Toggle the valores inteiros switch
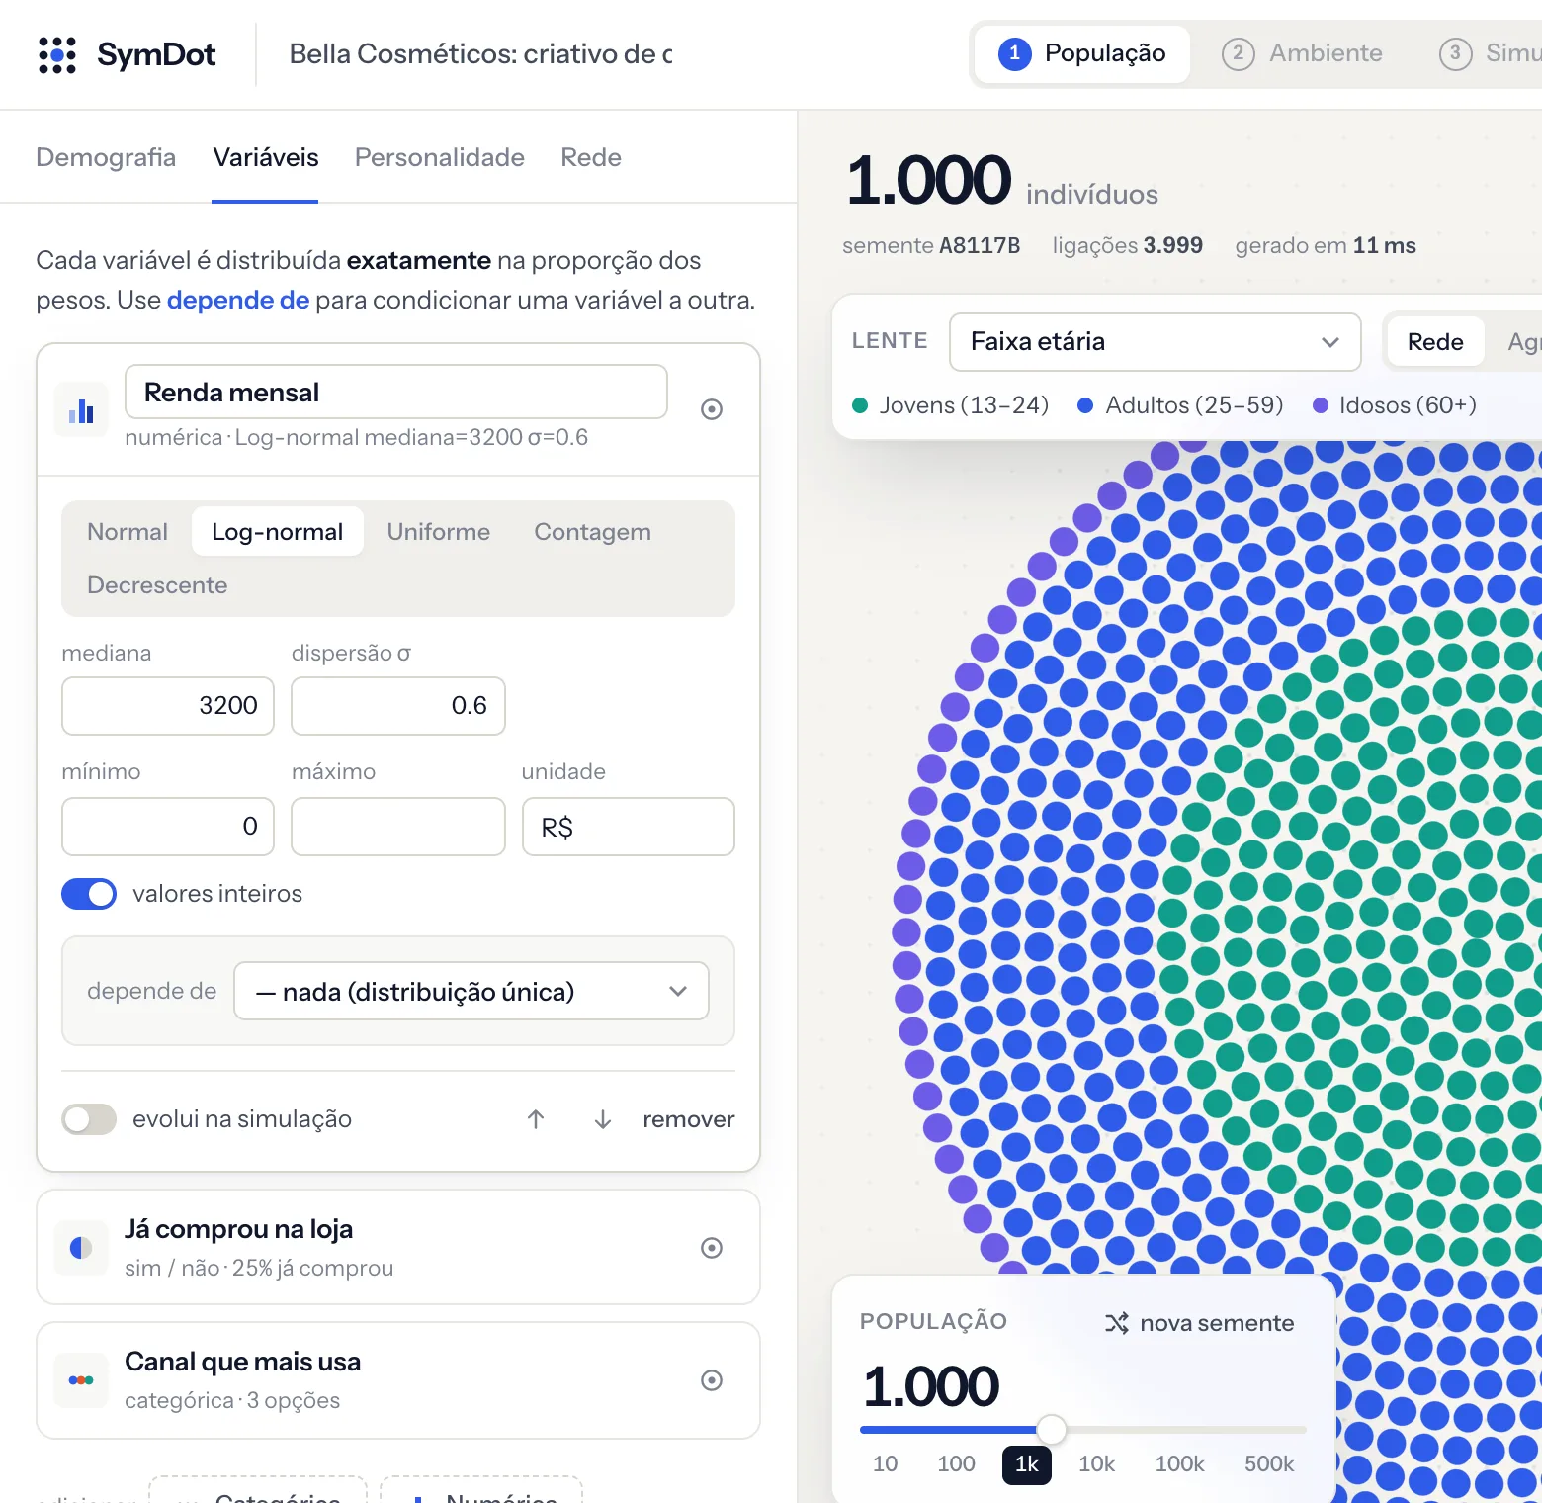1542x1503 pixels. tap(89, 894)
